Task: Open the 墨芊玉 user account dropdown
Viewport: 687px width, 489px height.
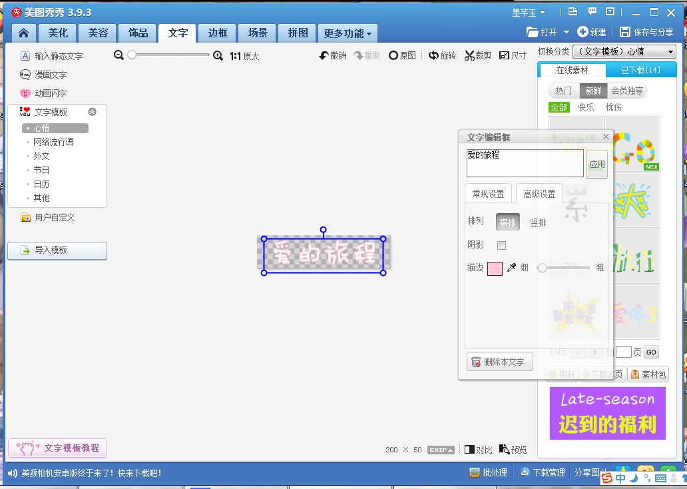Action: click(529, 13)
